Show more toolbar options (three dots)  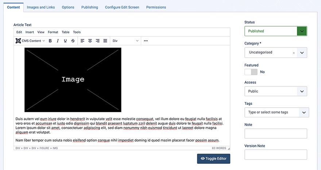(x=146, y=41)
